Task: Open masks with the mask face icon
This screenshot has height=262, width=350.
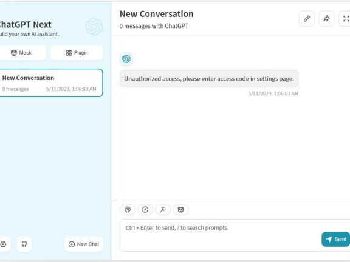Action: 180,210
